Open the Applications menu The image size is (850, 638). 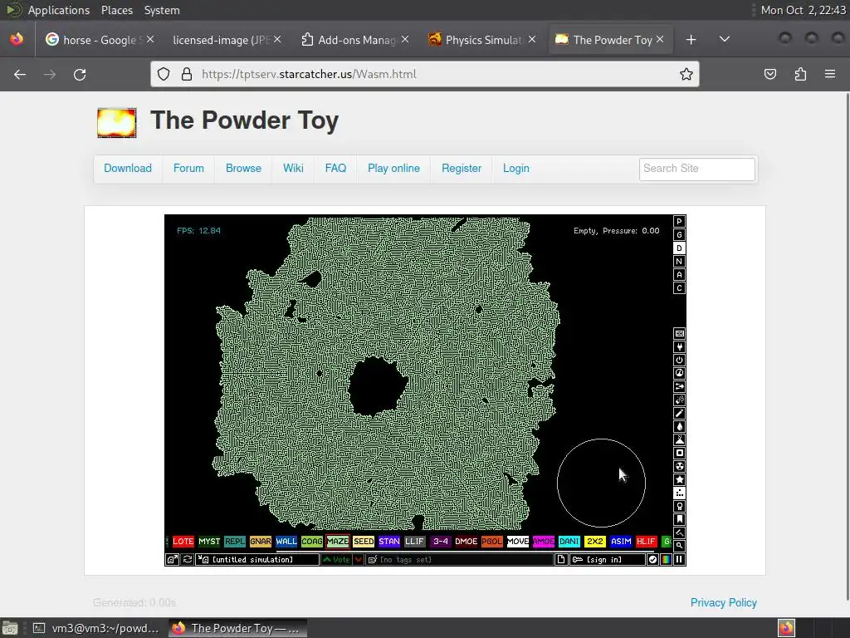pyautogui.click(x=59, y=10)
